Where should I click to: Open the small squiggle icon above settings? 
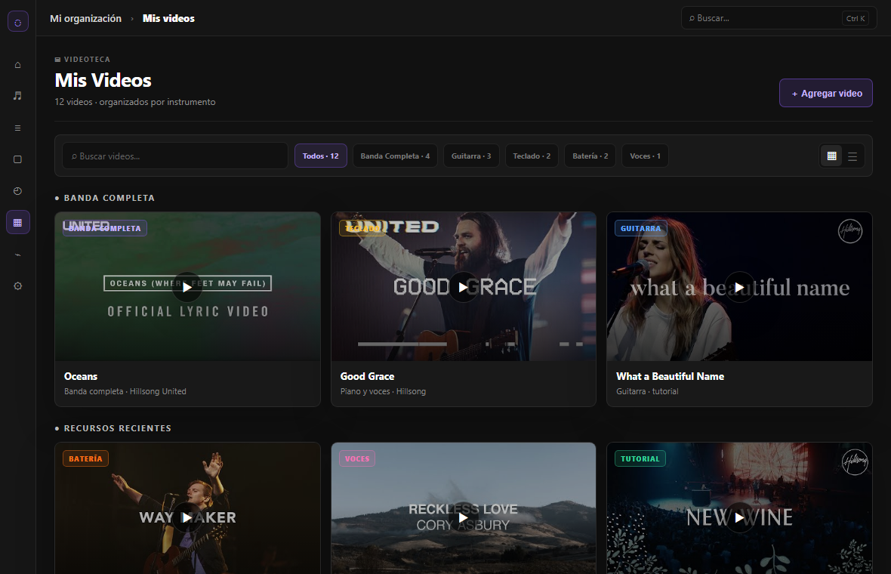(17, 255)
